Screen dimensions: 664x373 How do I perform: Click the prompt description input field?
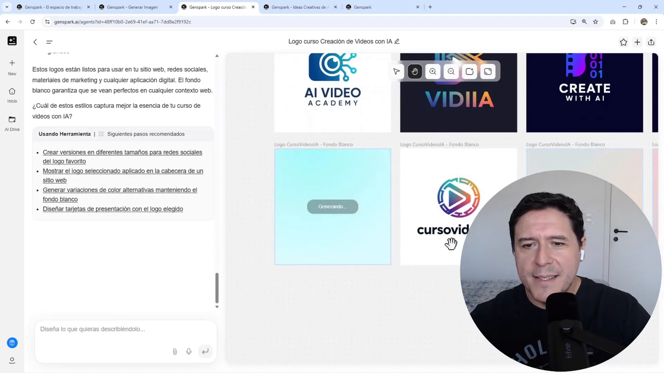click(124, 329)
